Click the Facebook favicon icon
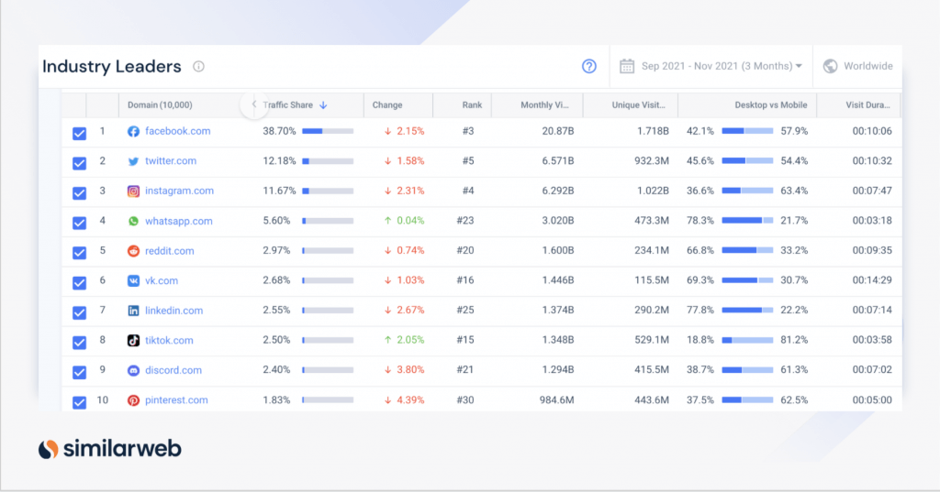 point(133,131)
